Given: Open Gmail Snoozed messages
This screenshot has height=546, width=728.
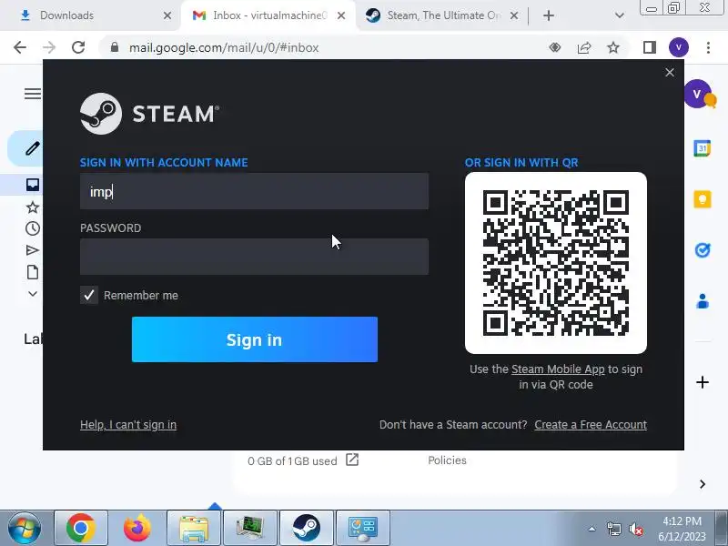Looking at the screenshot, I should pyautogui.click(x=33, y=228).
